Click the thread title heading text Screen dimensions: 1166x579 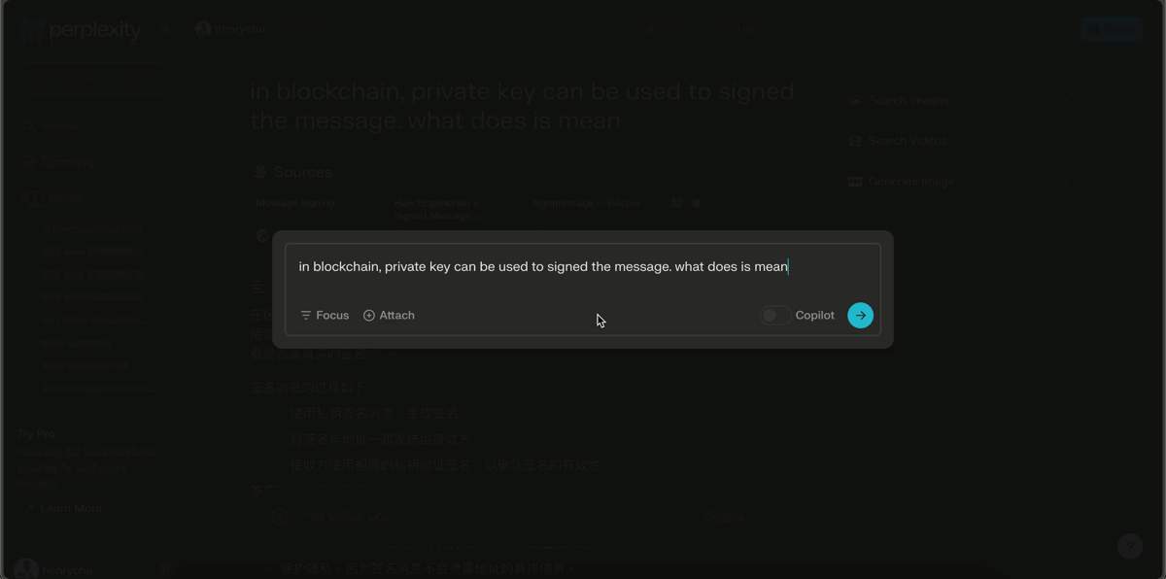(x=522, y=106)
